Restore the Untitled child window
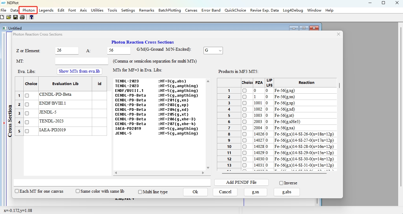403x214 pixels. pos(304,28)
